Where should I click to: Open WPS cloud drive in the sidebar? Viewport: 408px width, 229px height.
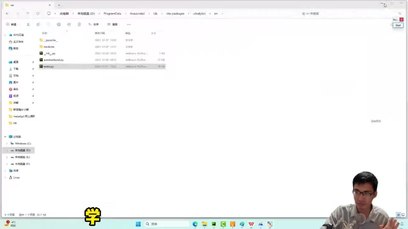point(17,35)
